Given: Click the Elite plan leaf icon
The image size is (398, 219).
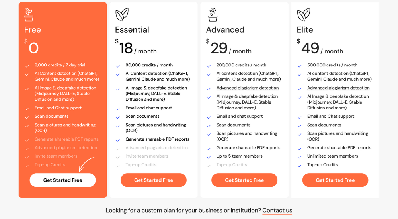Looking at the screenshot, I should [x=304, y=14].
